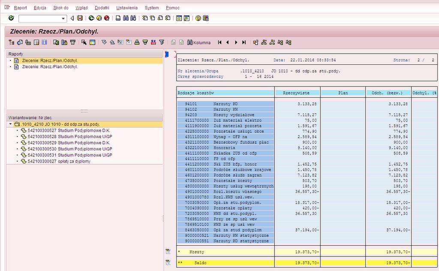Click the Kolumna find column button
439x271 pixels.
click(199, 42)
